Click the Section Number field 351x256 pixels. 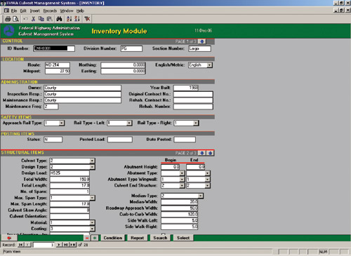[x=199, y=48]
